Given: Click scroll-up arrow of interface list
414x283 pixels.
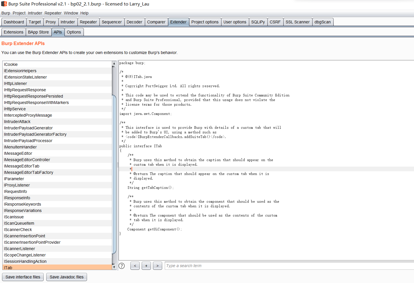Looking at the screenshot, I should click(x=114, y=63).
